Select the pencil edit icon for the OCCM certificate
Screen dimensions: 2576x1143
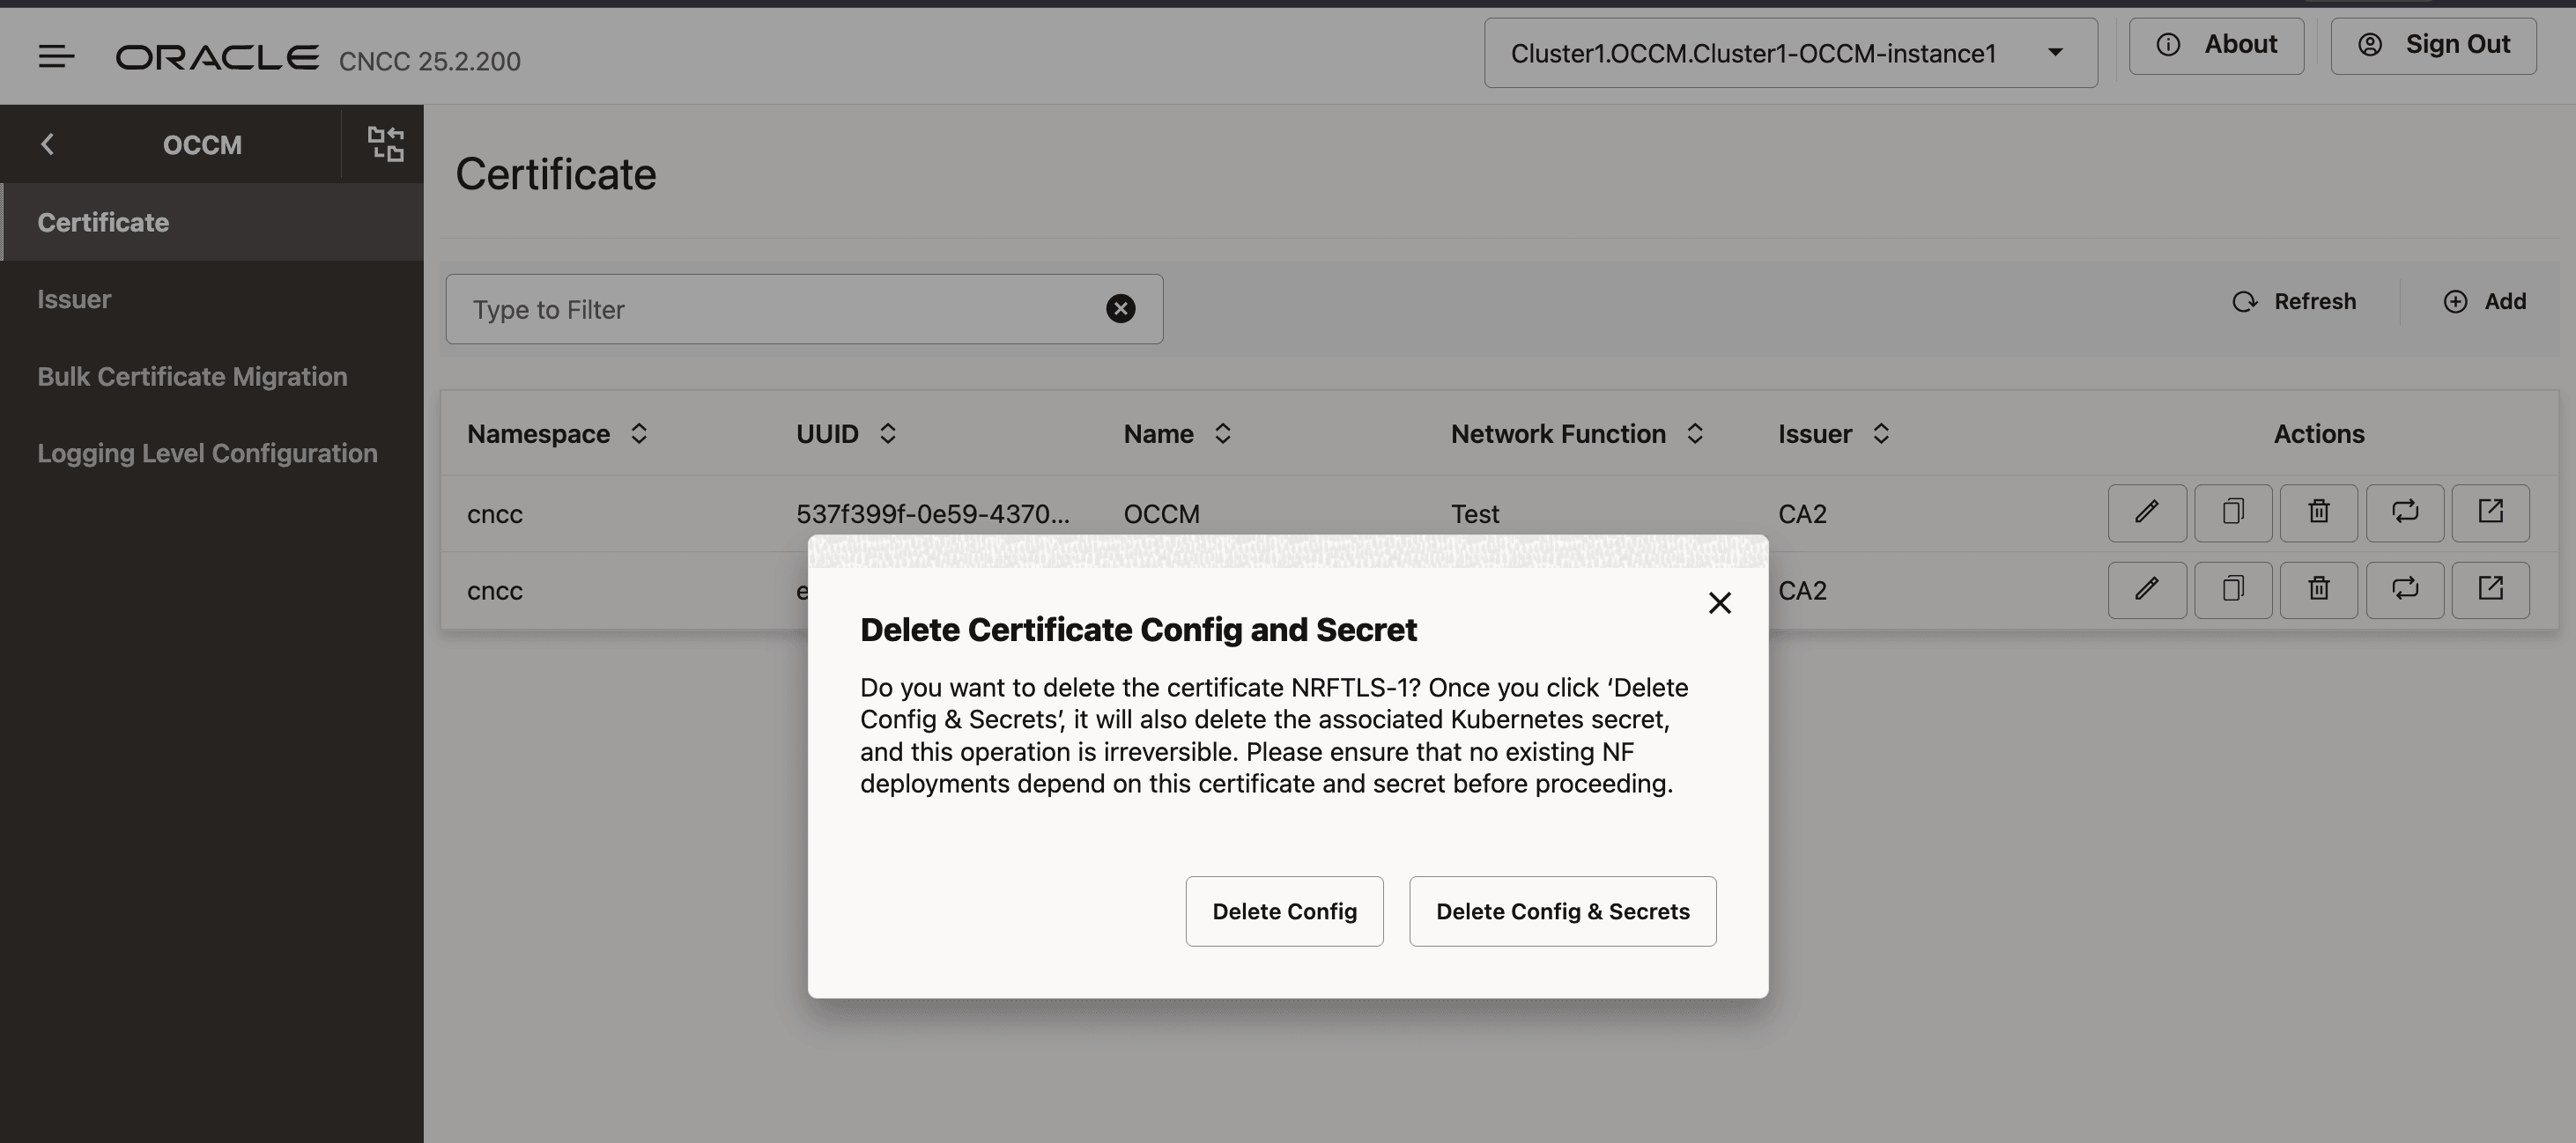point(2146,513)
